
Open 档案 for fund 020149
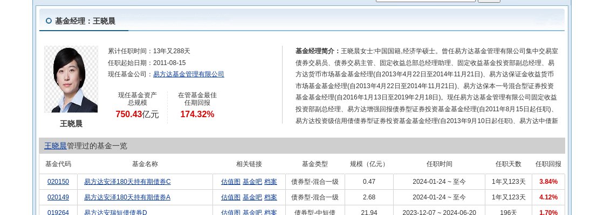270,197
